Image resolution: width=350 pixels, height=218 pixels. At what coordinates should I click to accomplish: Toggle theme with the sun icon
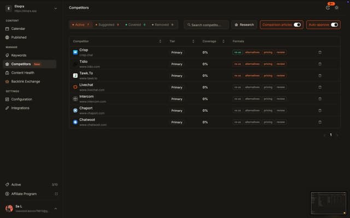click(336, 8)
